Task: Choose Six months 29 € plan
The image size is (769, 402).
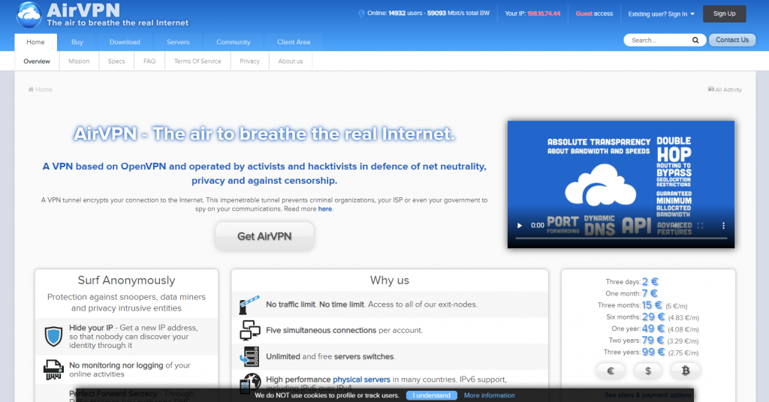Action: point(653,316)
